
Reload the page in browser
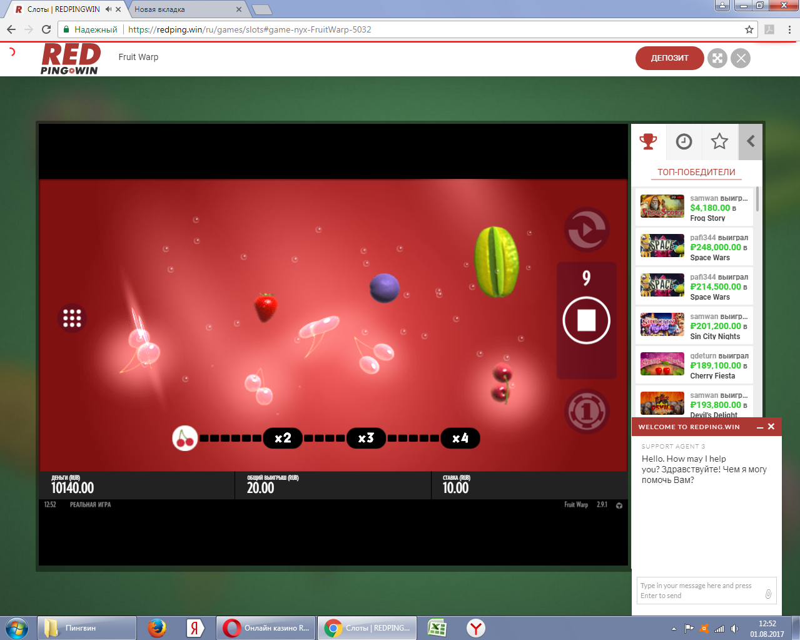tap(46, 29)
